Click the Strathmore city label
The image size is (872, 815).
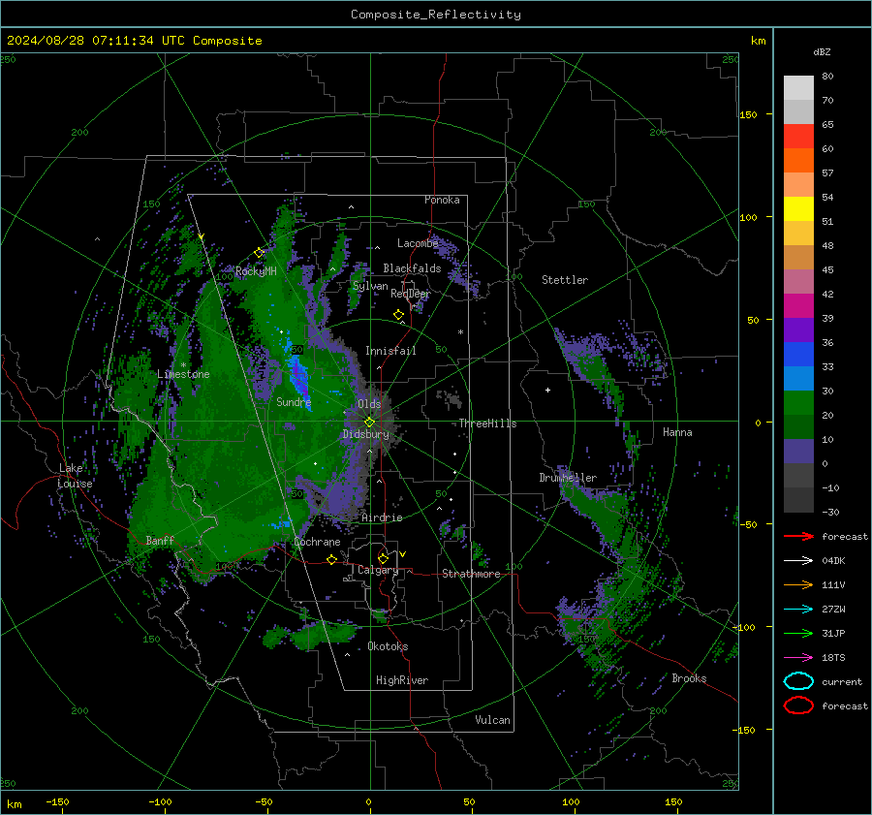[472, 574]
